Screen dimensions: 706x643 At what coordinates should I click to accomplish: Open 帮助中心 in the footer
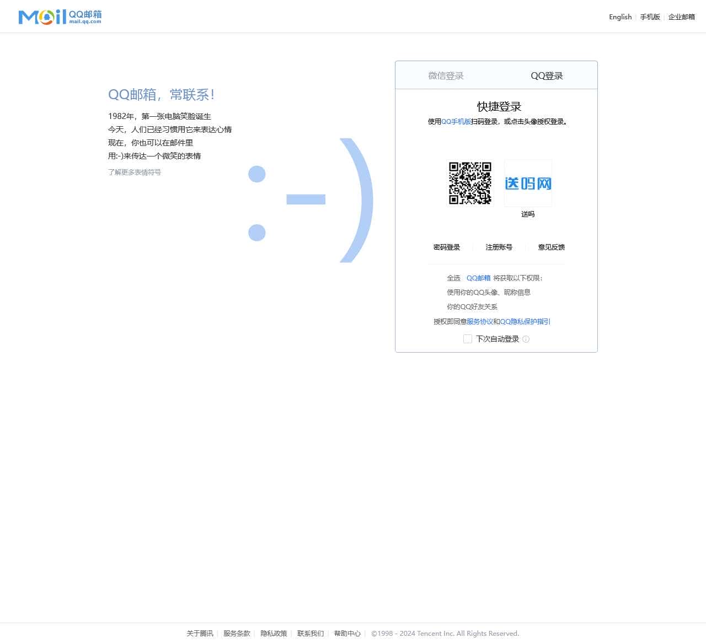click(x=347, y=633)
